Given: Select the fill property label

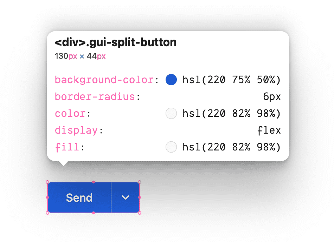Looking at the screenshot, I should point(67,147).
